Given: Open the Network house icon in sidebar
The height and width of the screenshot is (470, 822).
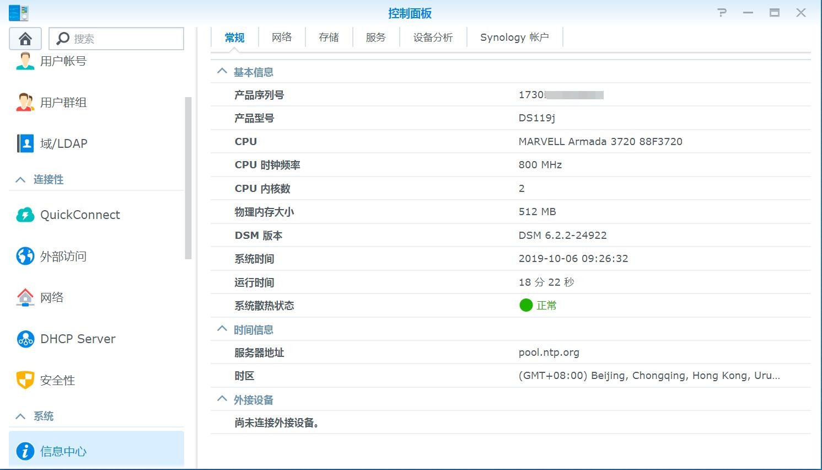Looking at the screenshot, I should (25, 297).
